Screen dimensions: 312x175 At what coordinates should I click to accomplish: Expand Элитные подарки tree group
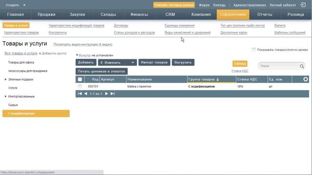tap(5, 79)
